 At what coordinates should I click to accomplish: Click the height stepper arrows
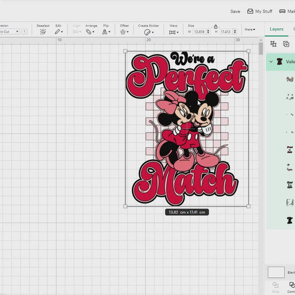pyautogui.click(x=235, y=32)
